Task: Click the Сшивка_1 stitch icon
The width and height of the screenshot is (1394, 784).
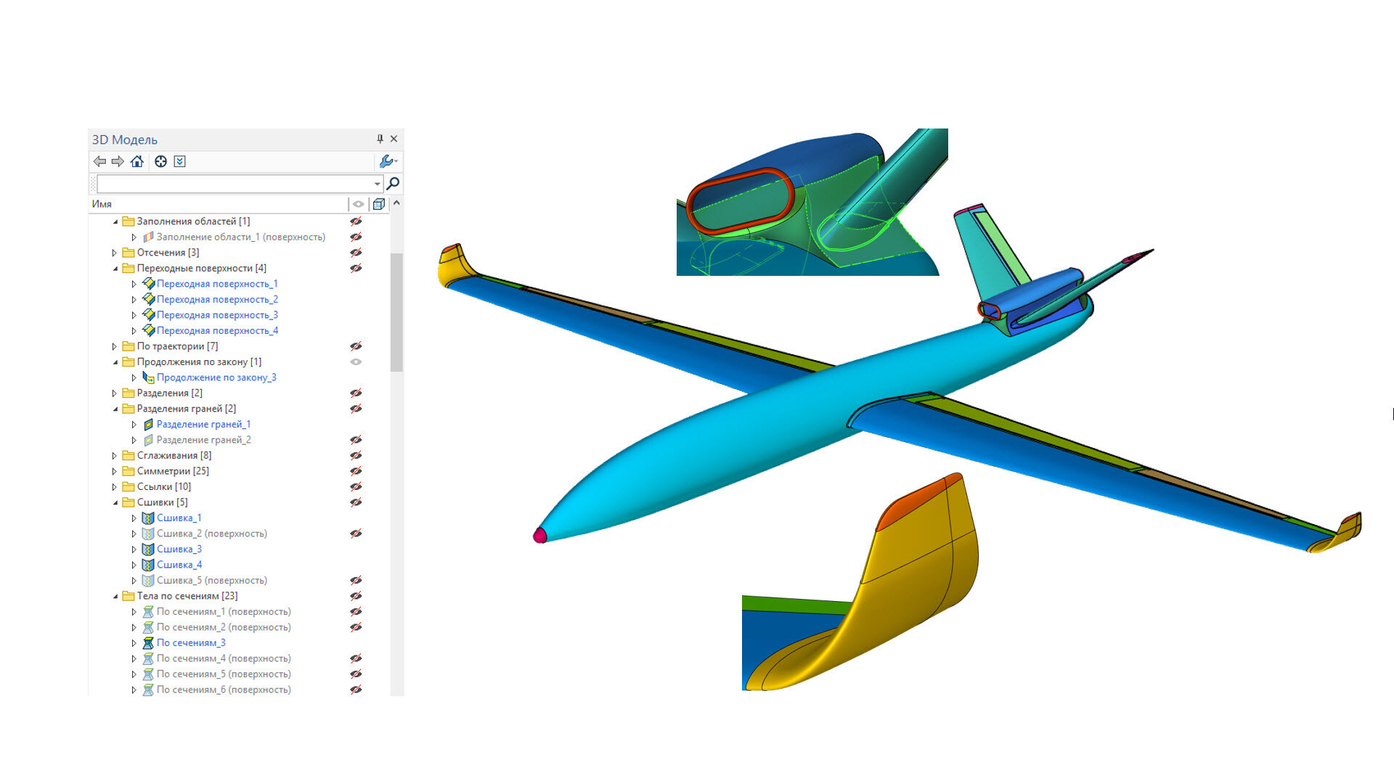Action: [148, 518]
